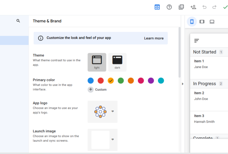Choose the red primary color
Screen dimensions: 228x154
101,81
